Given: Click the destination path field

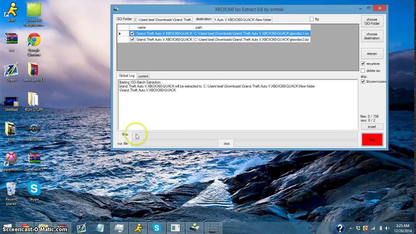Looking at the screenshot, I should pos(243,20).
